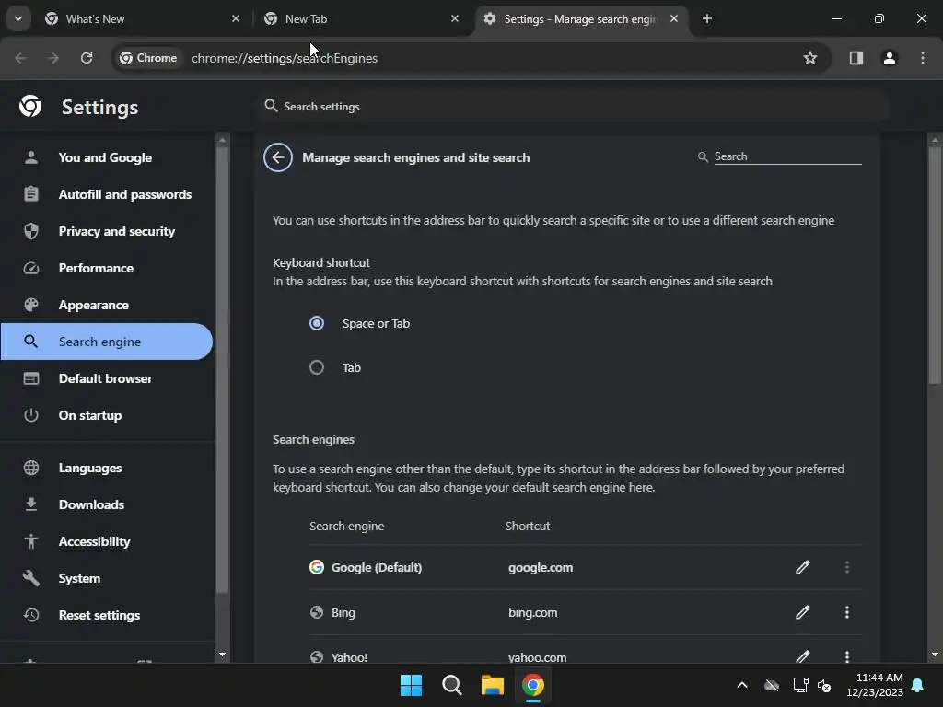The image size is (943, 707).
Task: Click the main page scrollbar down arrow
Action: pos(935,655)
